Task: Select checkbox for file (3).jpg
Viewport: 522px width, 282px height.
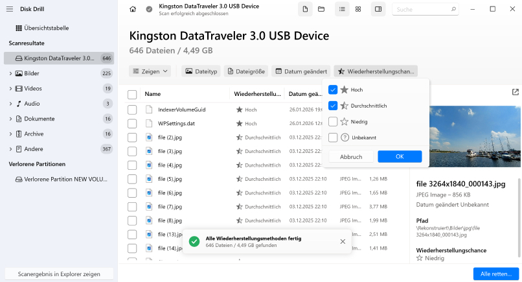Action: tap(132, 151)
